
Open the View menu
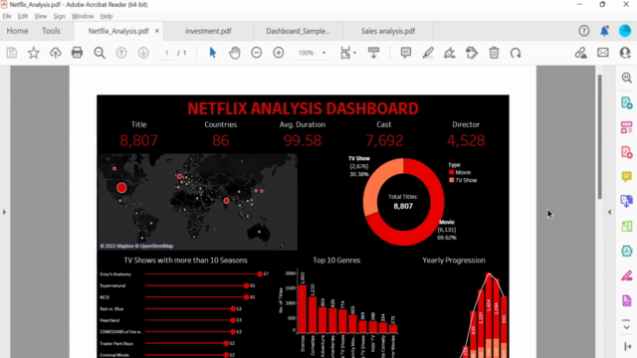tap(41, 16)
